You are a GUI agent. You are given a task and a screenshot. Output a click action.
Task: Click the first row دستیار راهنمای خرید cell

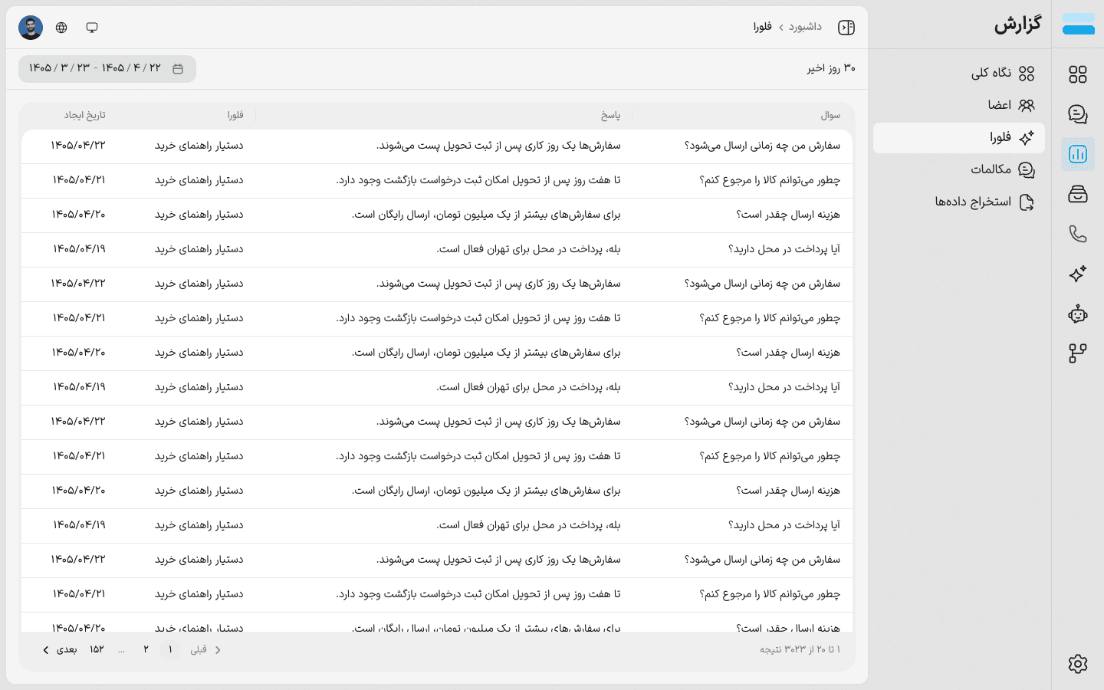(199, 146)
